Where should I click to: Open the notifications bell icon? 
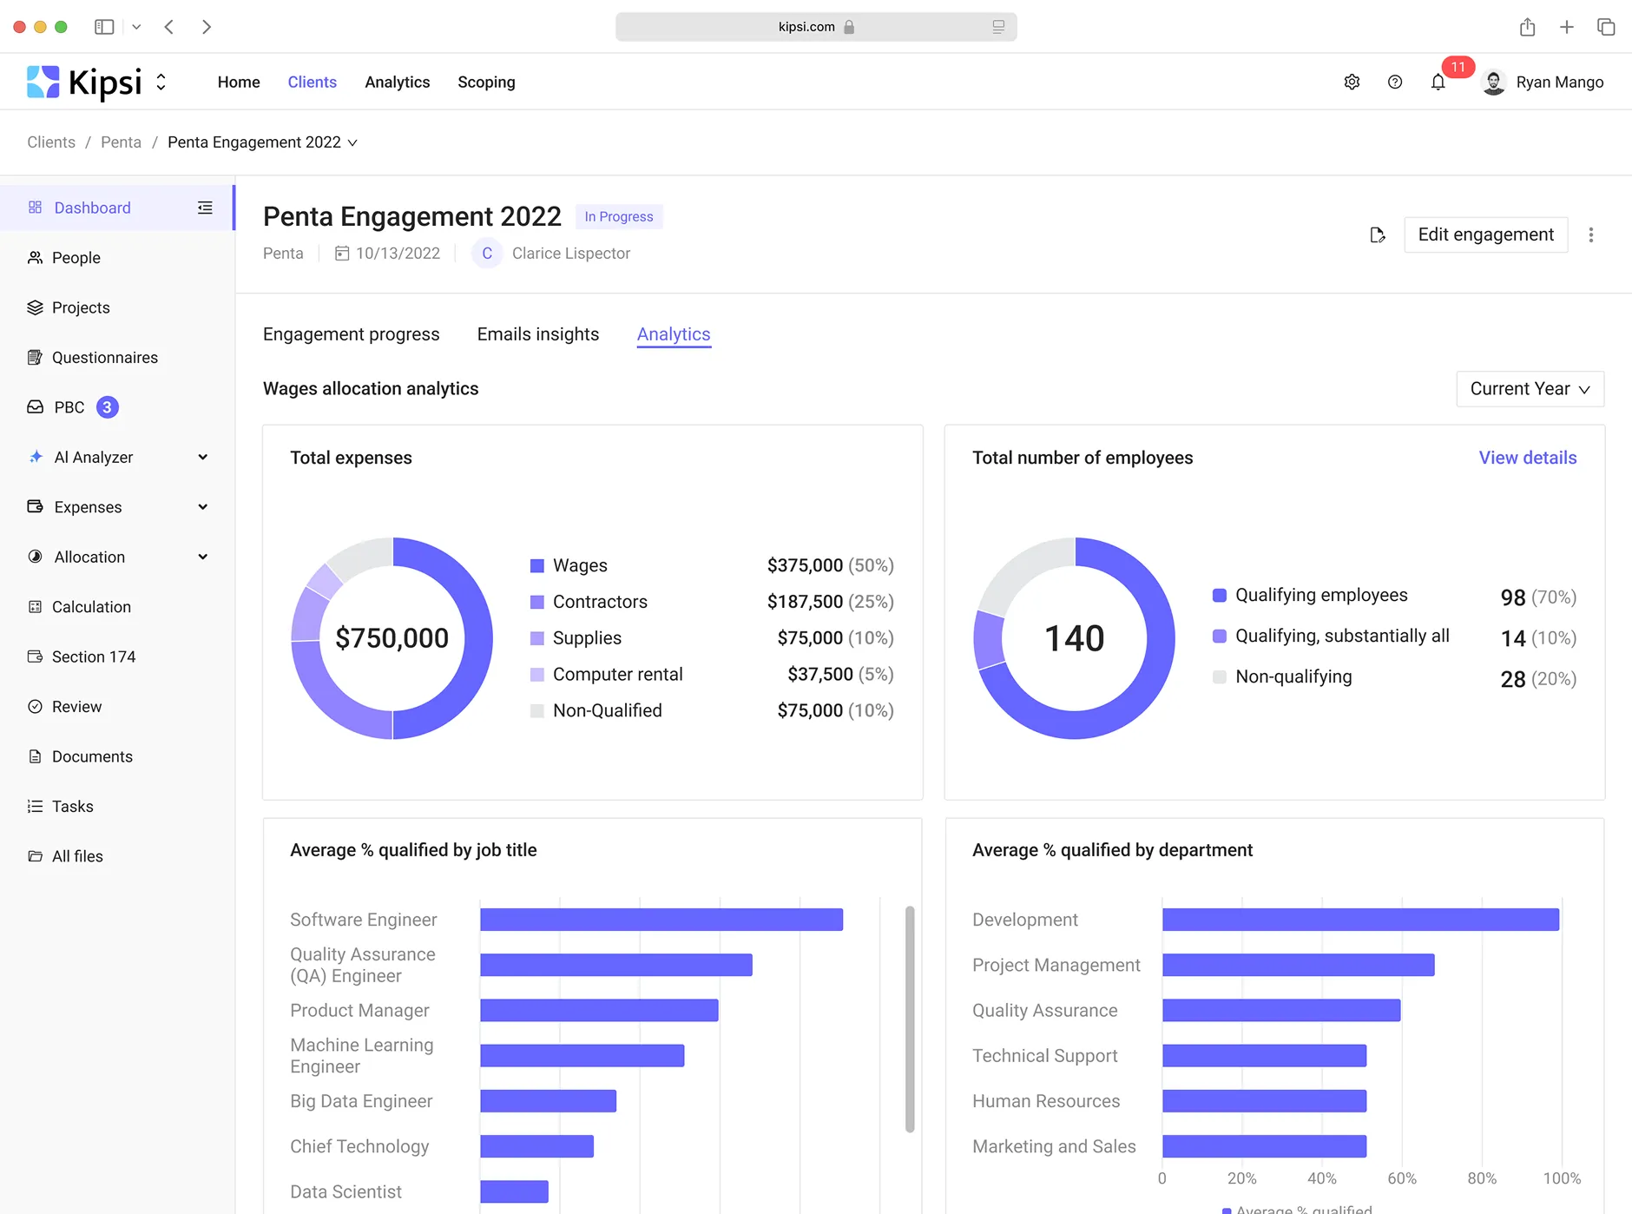[1438, 82]
